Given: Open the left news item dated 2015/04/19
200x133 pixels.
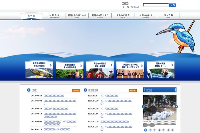Looking at the screenshot, I should tap(60, 115).
